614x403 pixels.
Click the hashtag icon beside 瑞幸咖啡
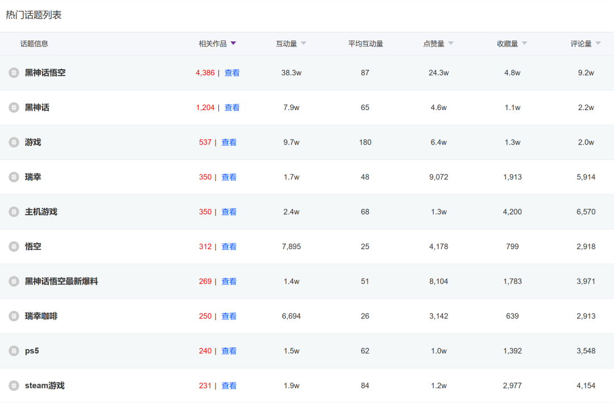tap(14, 316)
